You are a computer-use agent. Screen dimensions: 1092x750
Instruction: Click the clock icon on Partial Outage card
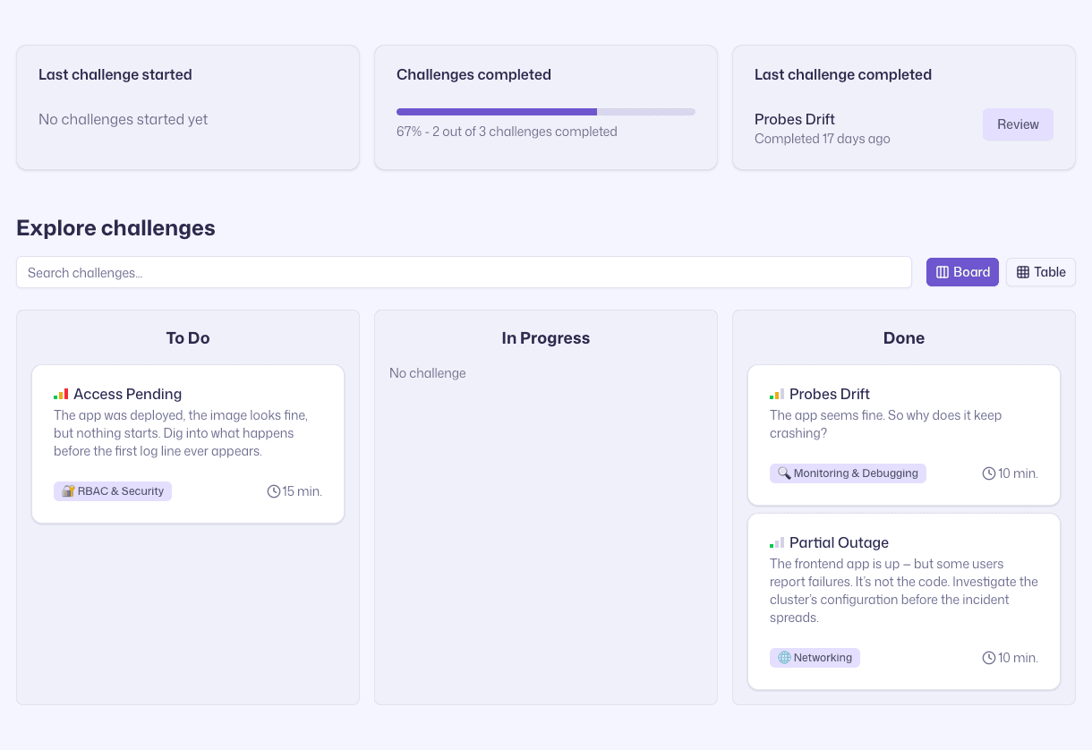click(x=989, y=658)
